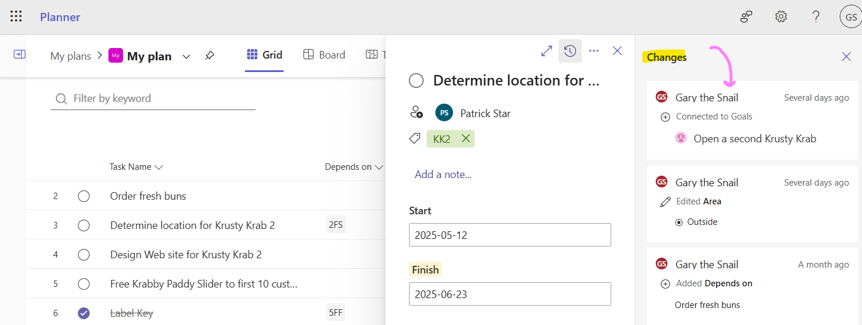The width and height of the screenshot is (862, 325).
Task: Mark Order fresh buns as complete
Action: point(84,196)
